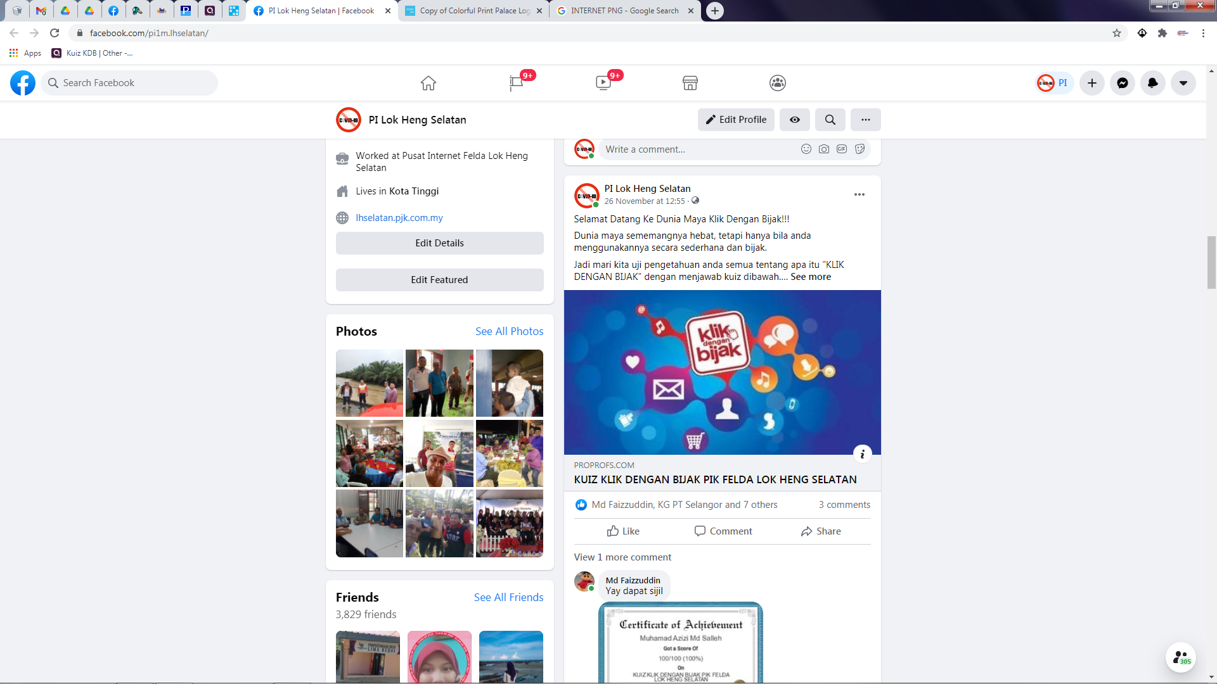Switch to Colorful Print Palace tab

(x=473, y=11)
